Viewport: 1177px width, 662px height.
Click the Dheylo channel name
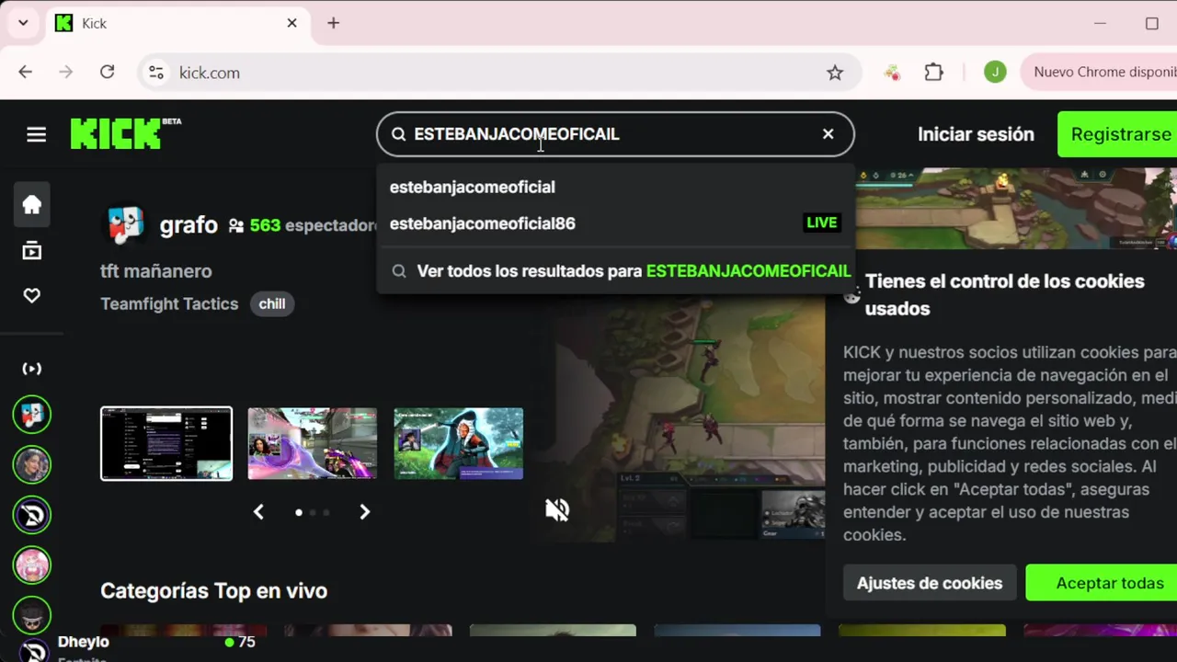click(x=84, y=642)
